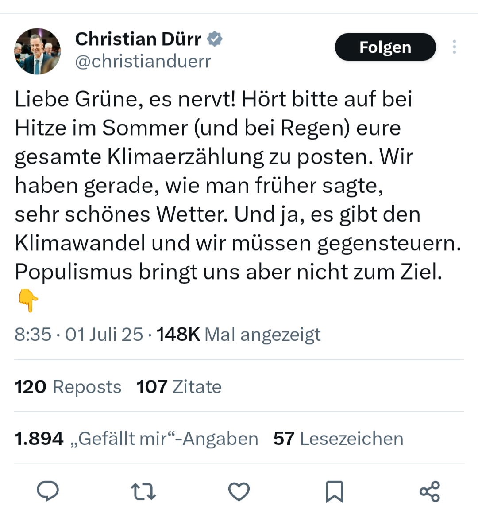Viewport: 478px width, 514px height.
Task: Show the 1.894 Gefällt mir-Angaben list
Action: 136,439
